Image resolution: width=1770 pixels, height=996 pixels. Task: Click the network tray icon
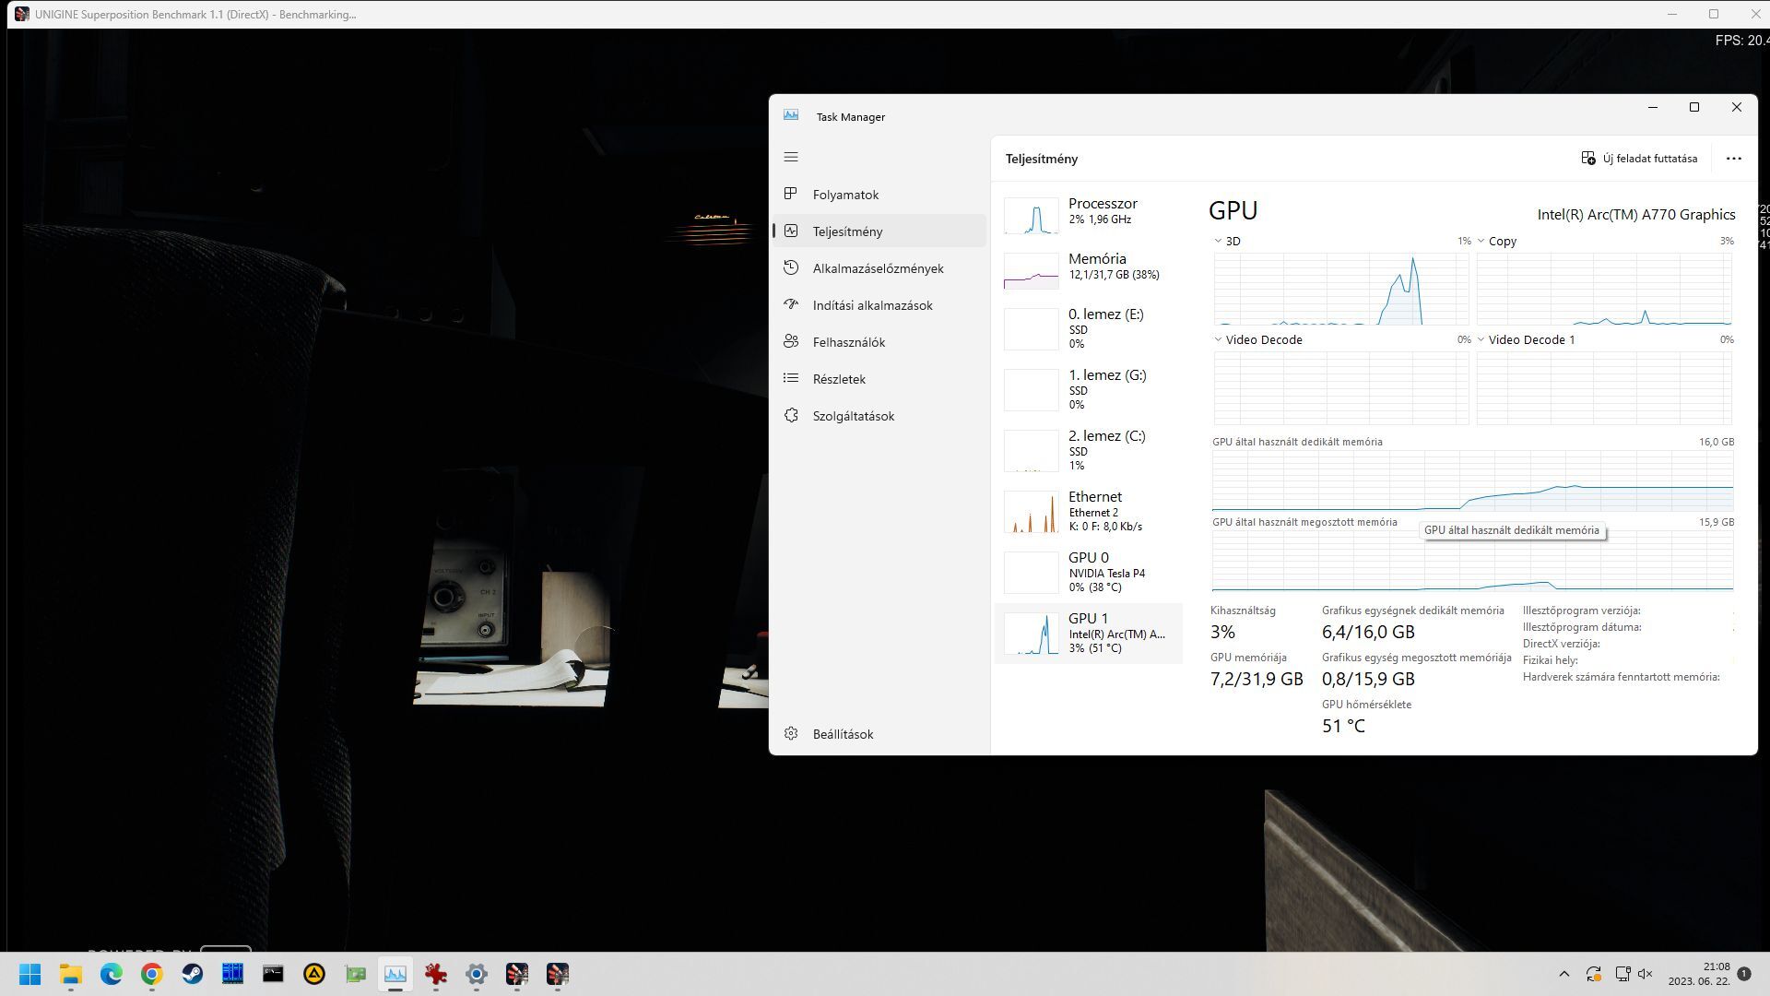point(1622,974)
